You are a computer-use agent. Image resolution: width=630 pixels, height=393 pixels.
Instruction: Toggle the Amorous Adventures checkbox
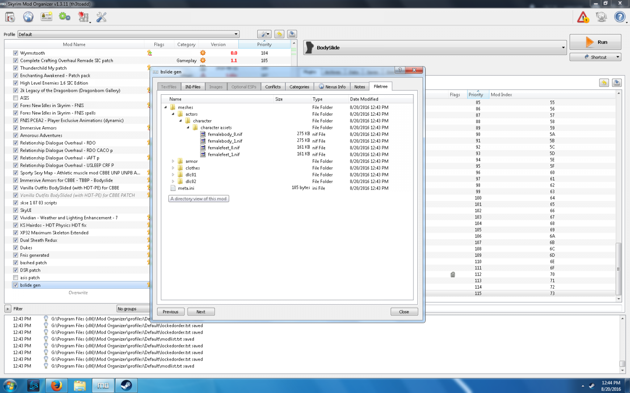[15, 135]
